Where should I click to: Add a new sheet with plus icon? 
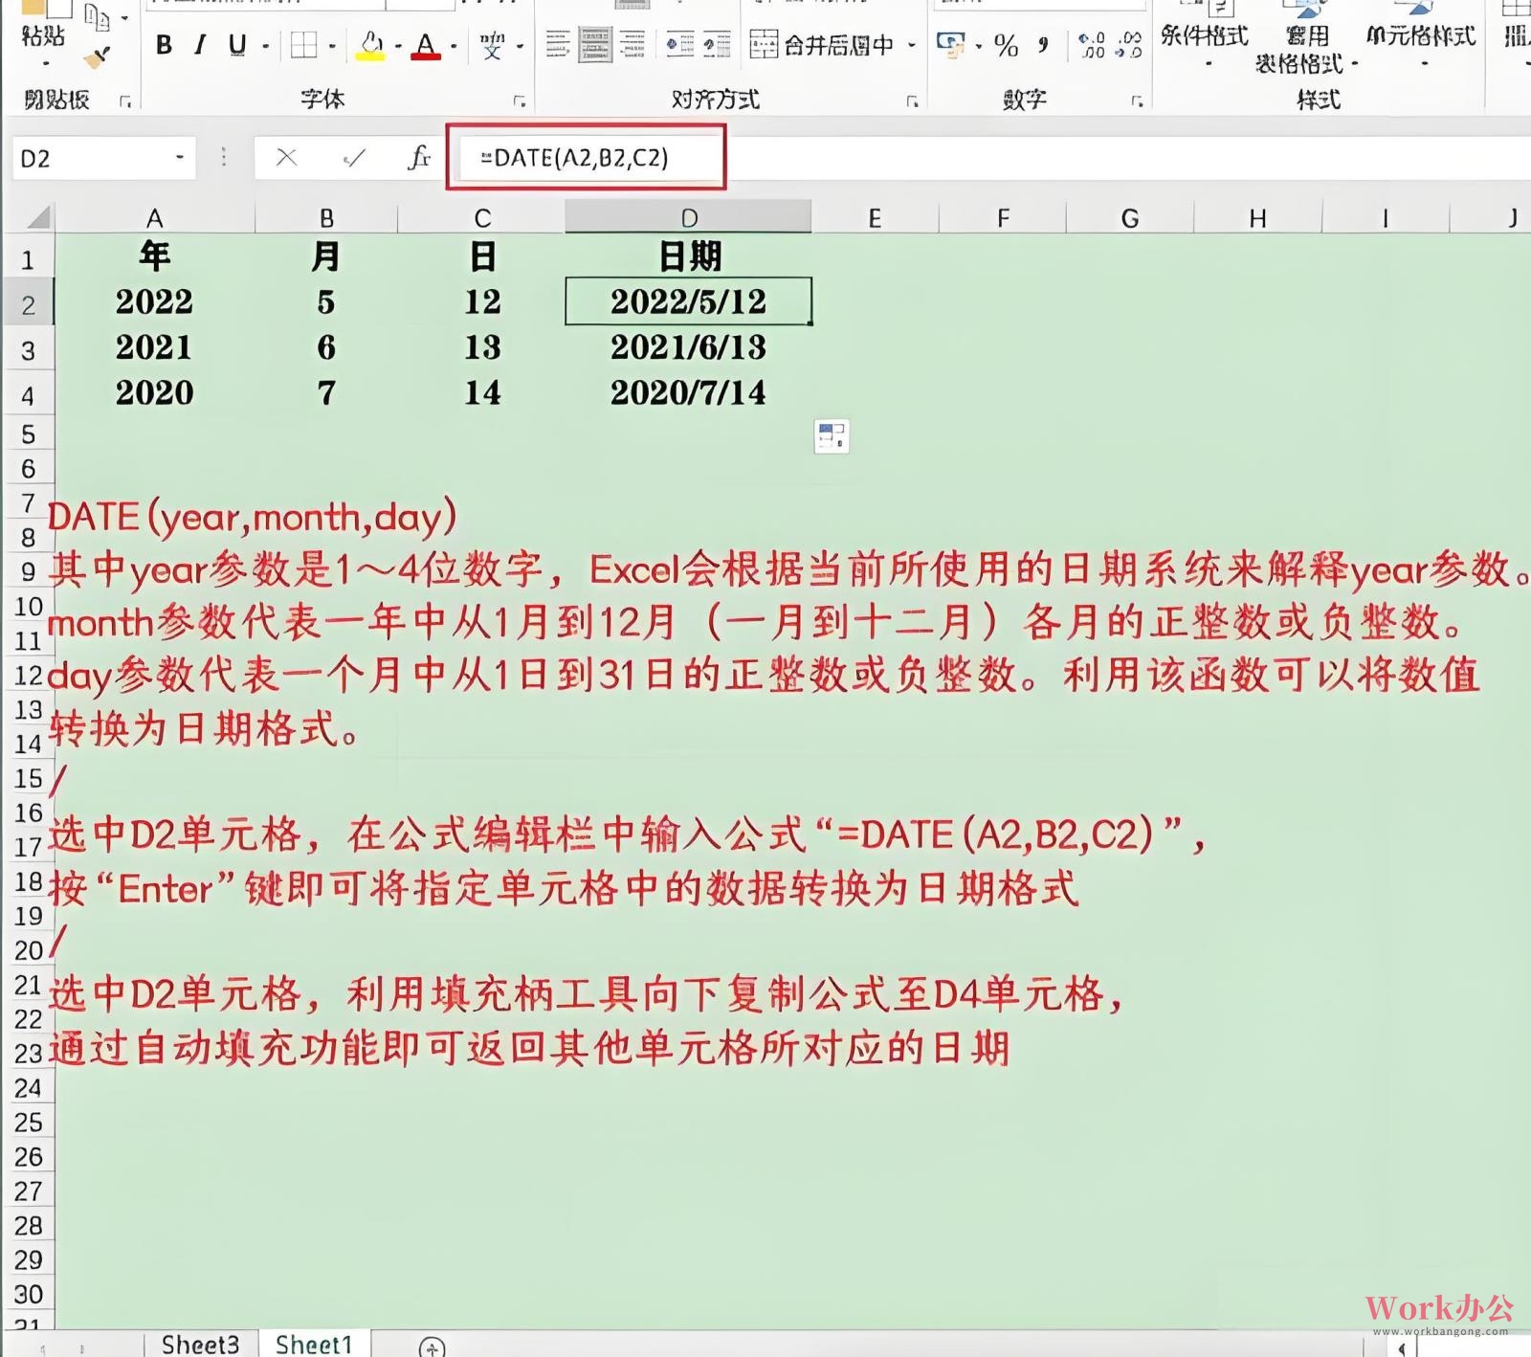[432, 1346]
